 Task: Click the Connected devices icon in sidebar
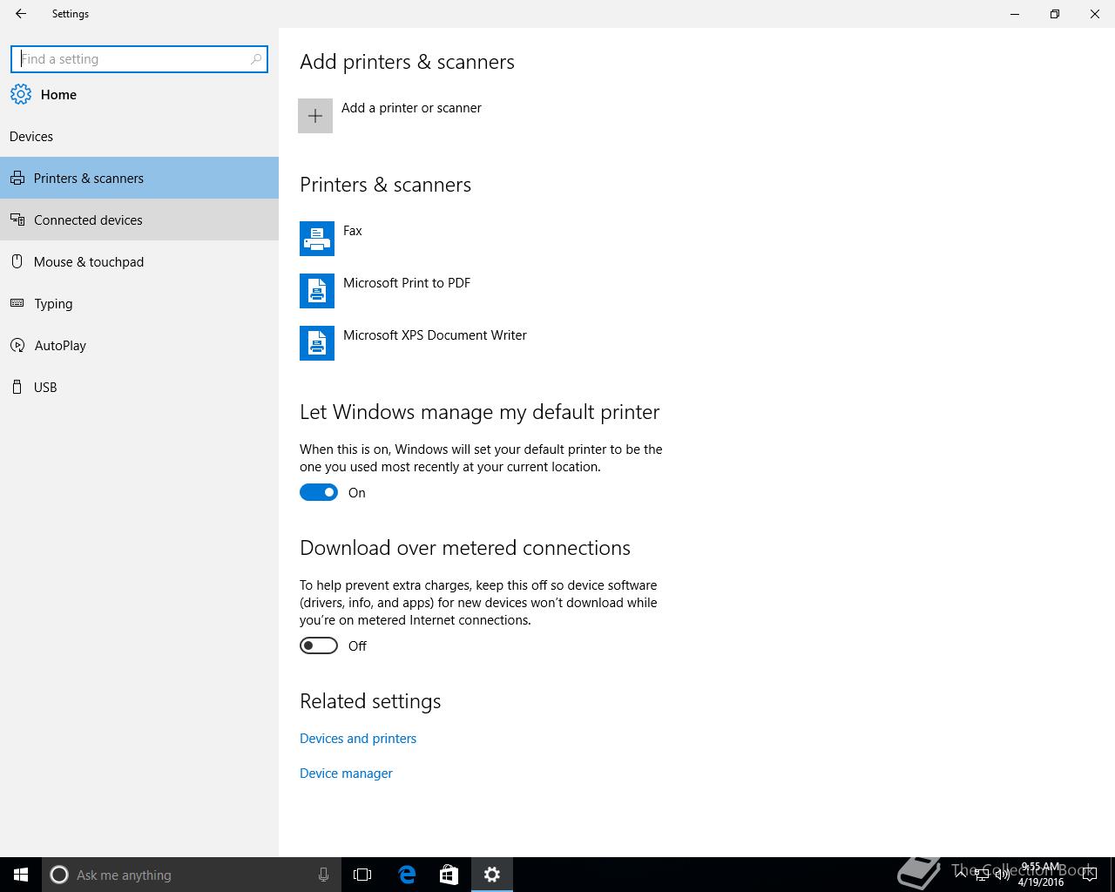17,220
